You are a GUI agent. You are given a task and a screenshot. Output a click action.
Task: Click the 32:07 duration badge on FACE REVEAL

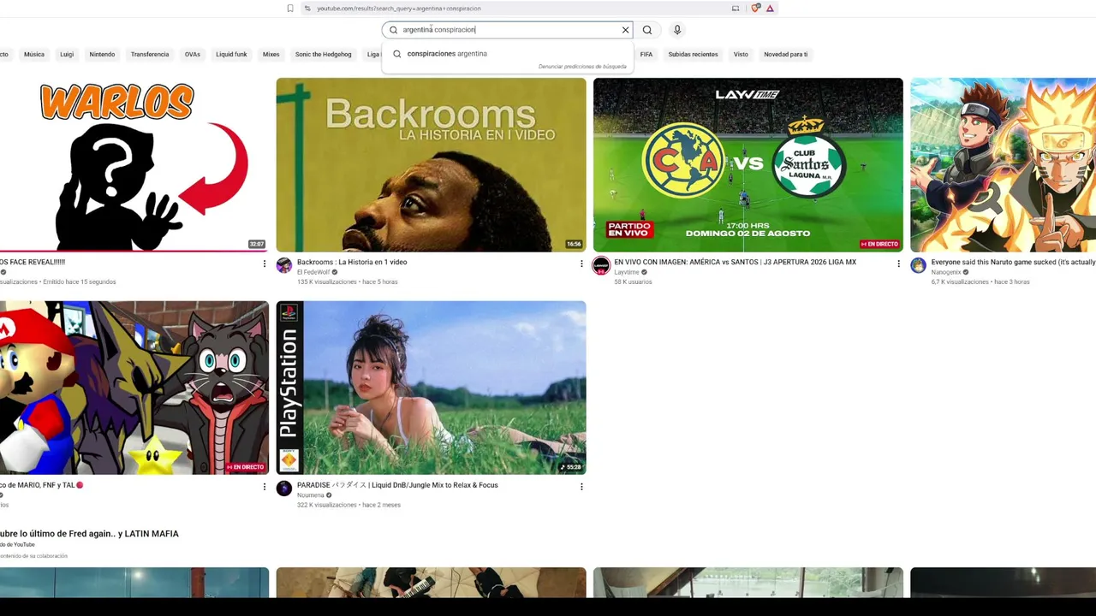[x=257, y=245]
